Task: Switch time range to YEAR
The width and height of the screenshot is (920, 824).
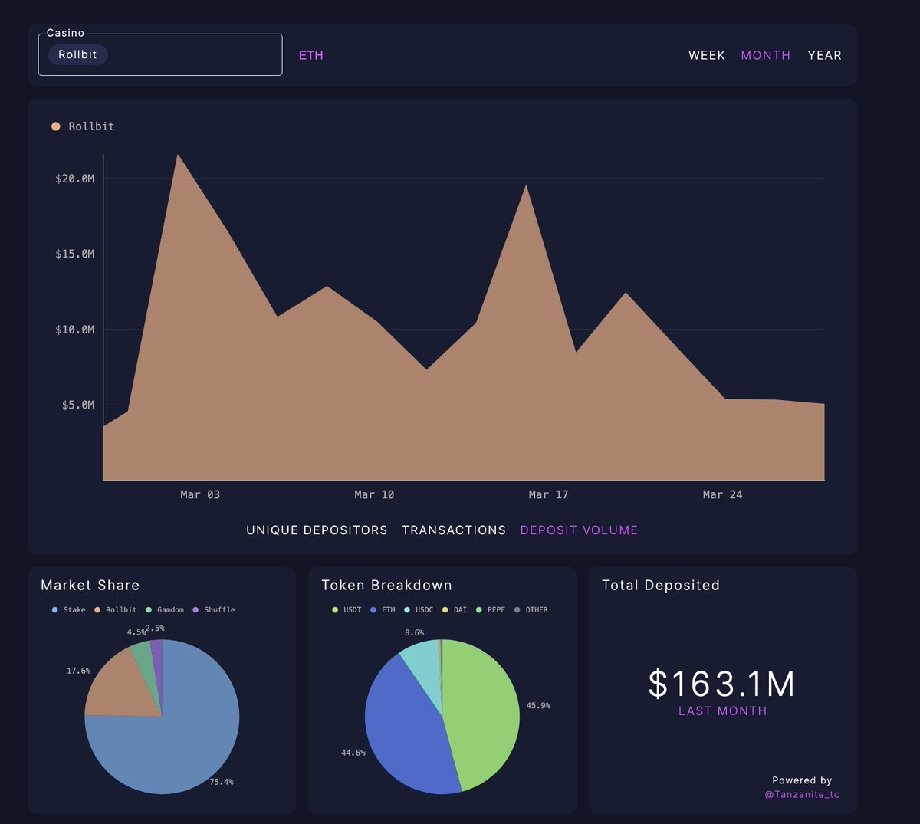Action: click(825, 55)
